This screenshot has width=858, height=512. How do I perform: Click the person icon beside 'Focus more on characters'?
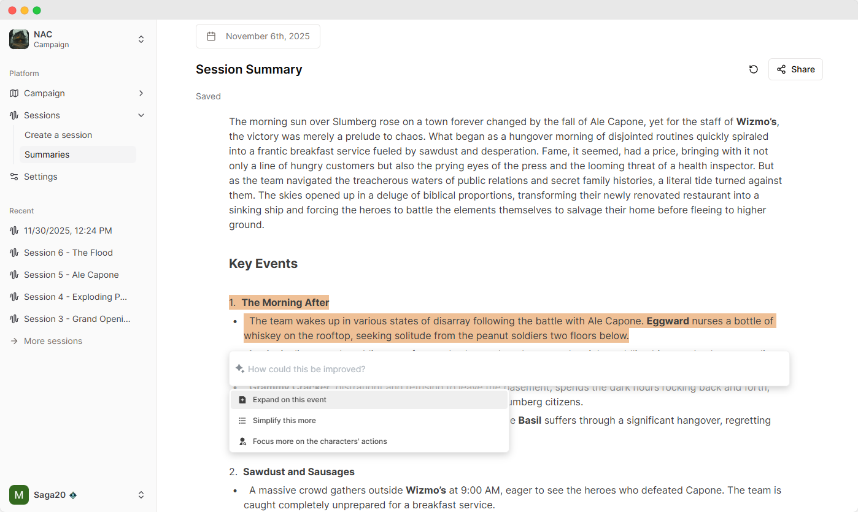242,441
